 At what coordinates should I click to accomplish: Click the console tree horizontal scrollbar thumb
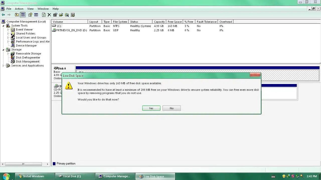23,164
